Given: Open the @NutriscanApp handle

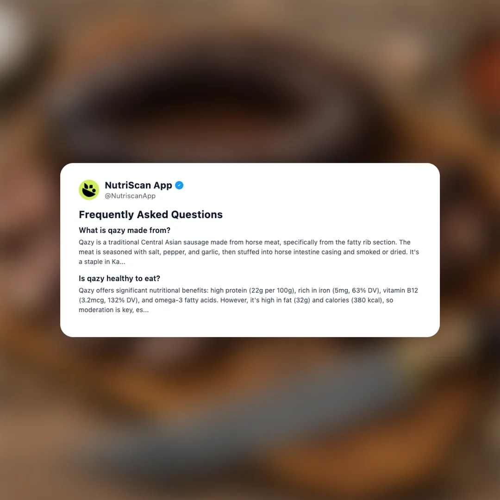Looking at the screenshot, I should [130, 196].
